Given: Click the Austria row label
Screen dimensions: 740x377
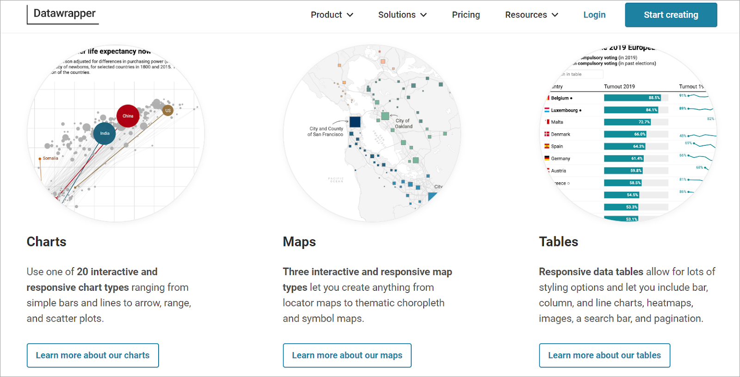Looking at the screenshot, I should (x=558, y=171).
